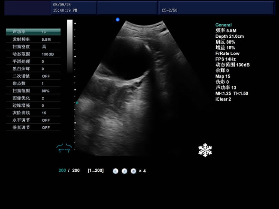
Task: Click the cine rewind playback button
Action: [115, 171]
